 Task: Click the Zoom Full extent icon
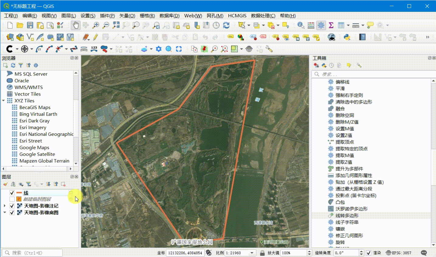coord(116,25)
